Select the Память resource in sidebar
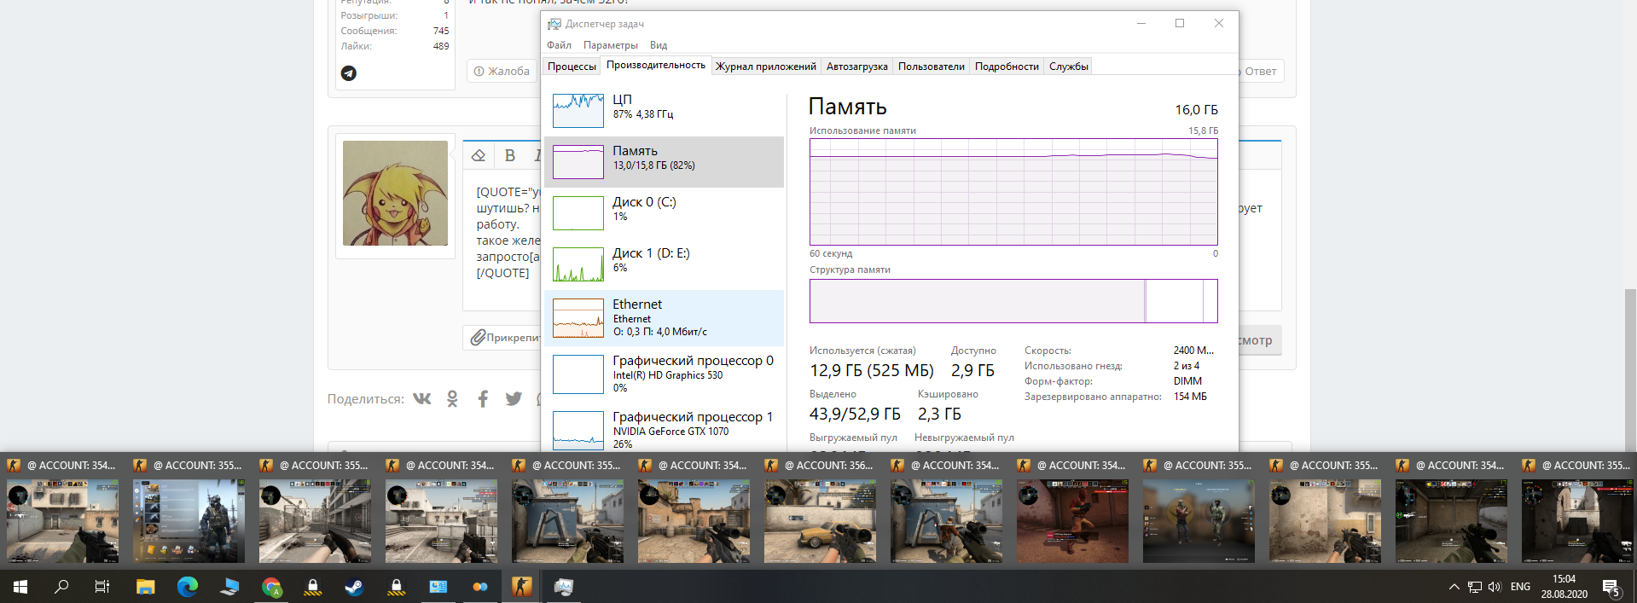1637x603 pixels. click(664, 162)
